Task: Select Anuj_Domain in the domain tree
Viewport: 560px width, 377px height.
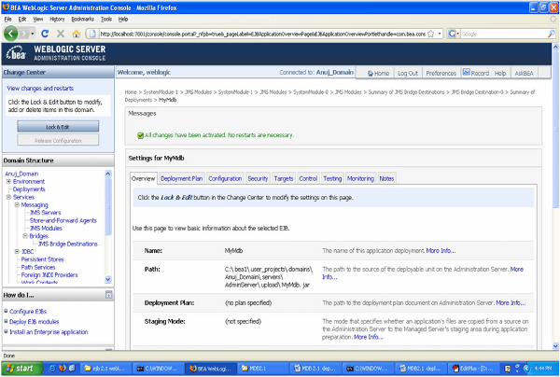Action: tap(21, 174)
